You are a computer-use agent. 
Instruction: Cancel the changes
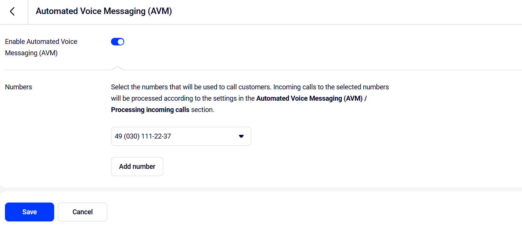[83, 212]
